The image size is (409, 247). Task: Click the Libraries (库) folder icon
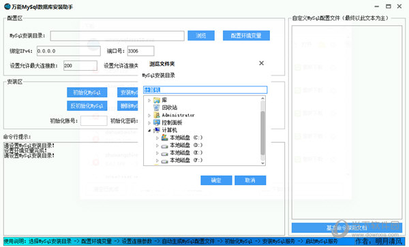[157, 100]
